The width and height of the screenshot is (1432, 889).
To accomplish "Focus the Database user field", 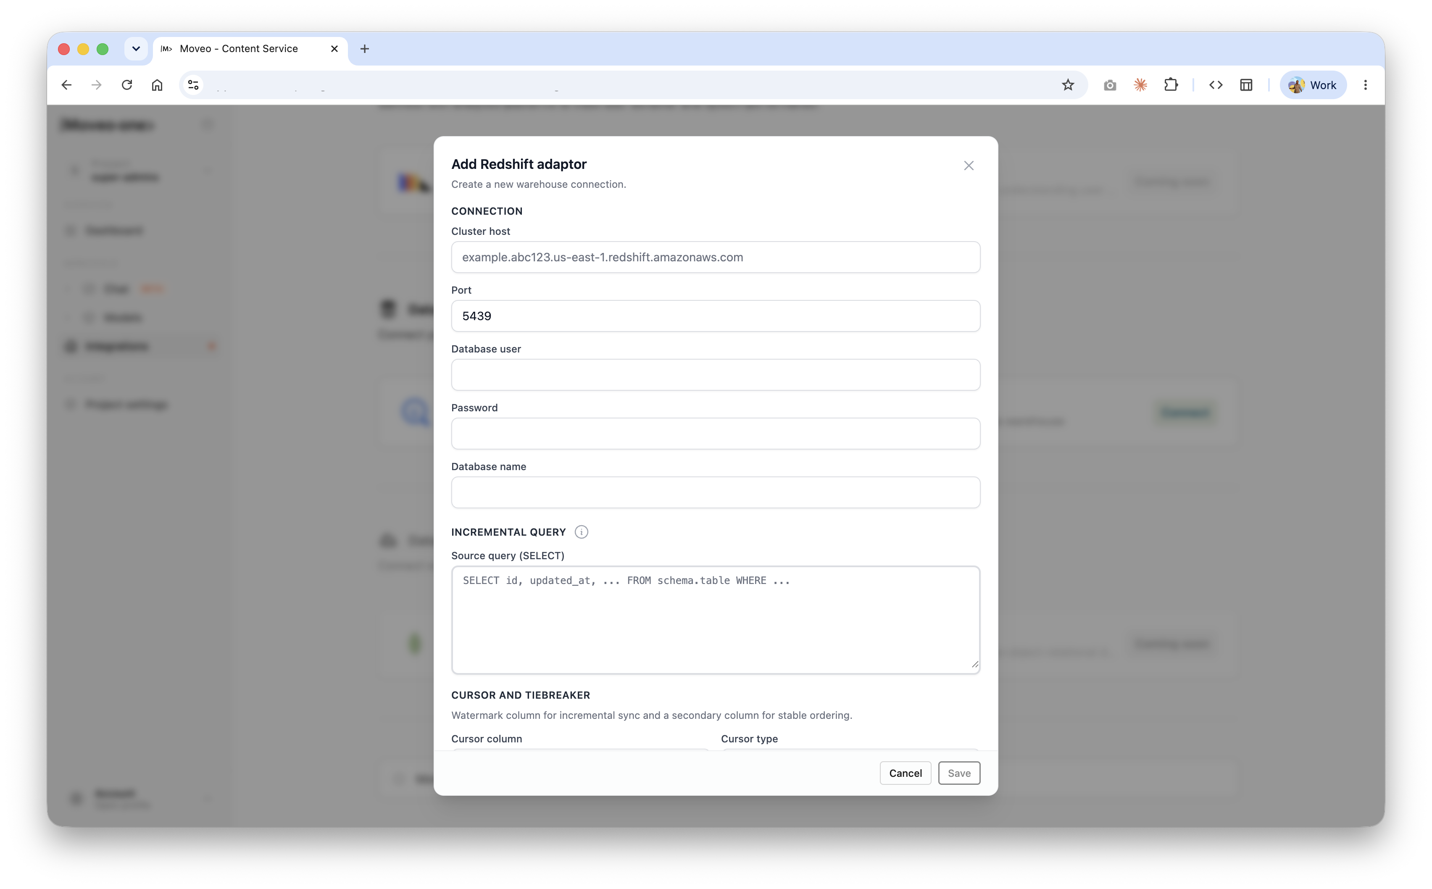I will tap(716, 374).
